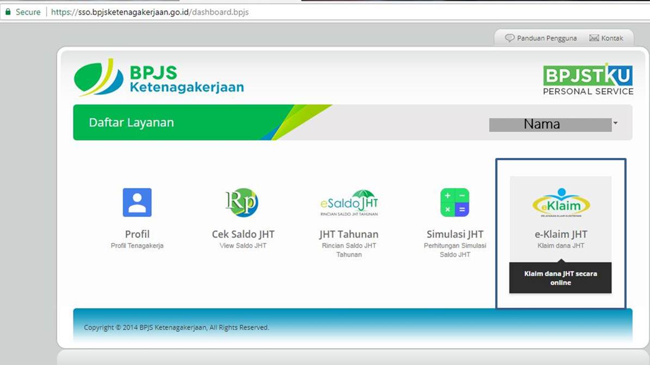Click the JHT Tahunan label
The height and width of the screenshot is (365, 650).
[x=348, y=234]
